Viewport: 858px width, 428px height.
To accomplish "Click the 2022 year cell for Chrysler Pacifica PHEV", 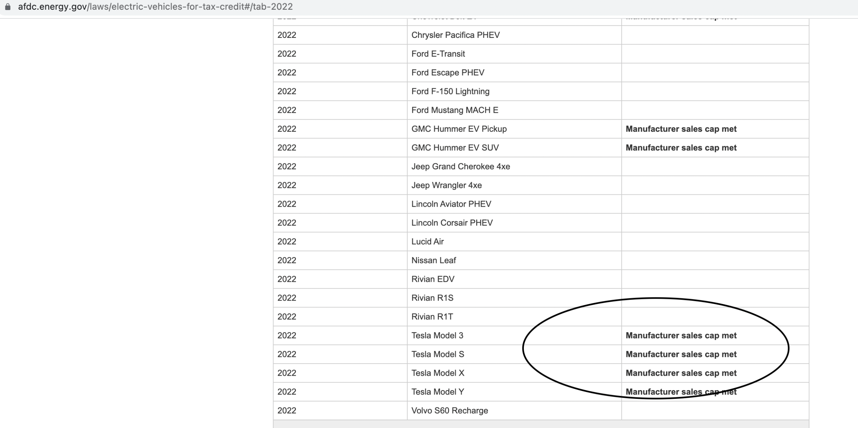I will [340, 35].
